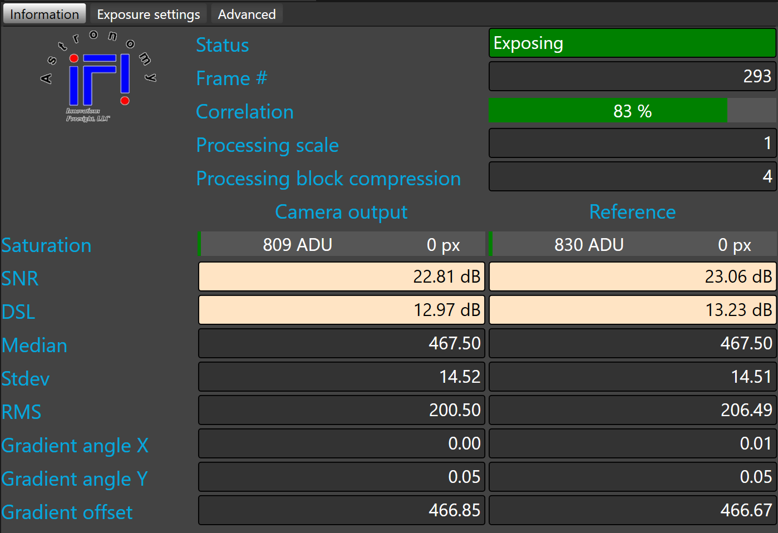
Task: Click the Processing block compression label
Action: tap(328, 179)
